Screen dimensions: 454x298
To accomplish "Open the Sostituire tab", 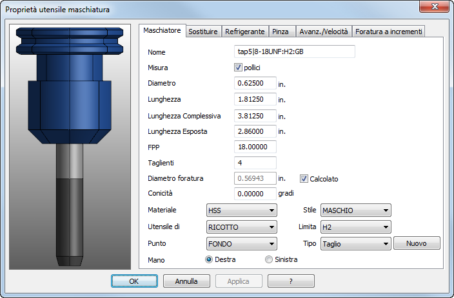I will (203, 32).
